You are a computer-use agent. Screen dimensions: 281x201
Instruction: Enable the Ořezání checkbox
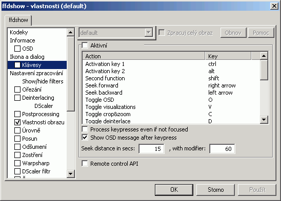tap(17, 90)
